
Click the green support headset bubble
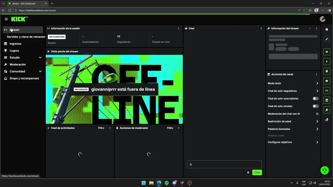click(324, 170)
